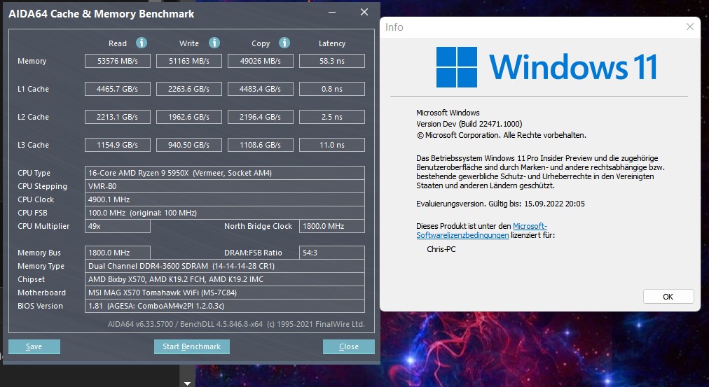This screenshot has width=709, height=387.
Task: Click the Memory row label
Action: coord(32,61)
